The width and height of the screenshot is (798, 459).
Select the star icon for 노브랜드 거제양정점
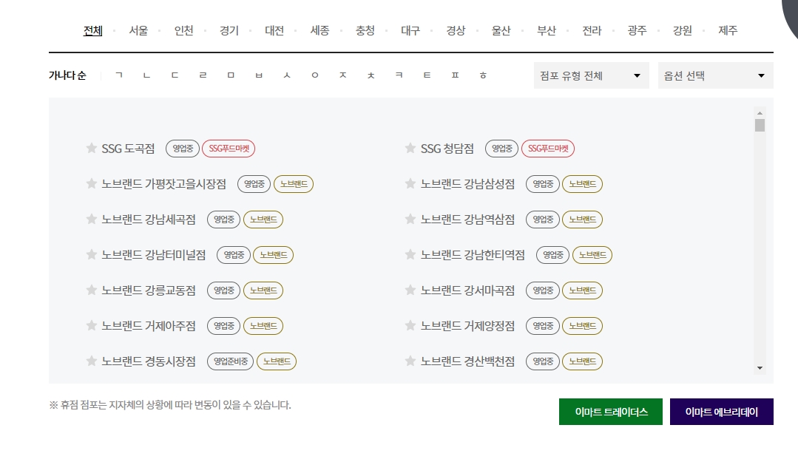pyautogui.click(x=410, y=325)
